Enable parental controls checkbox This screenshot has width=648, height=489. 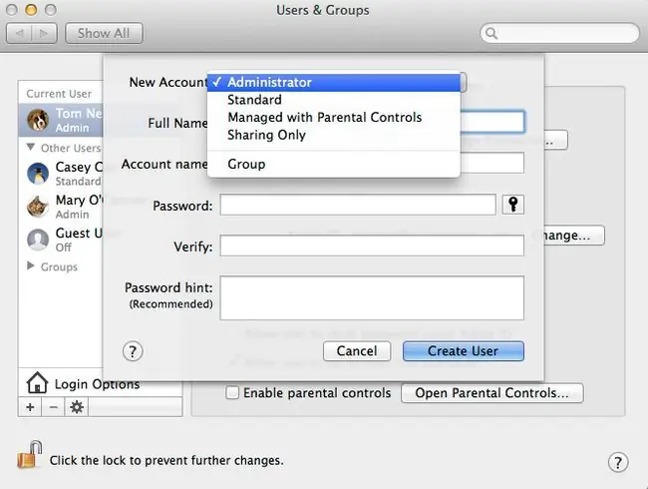(x=232, y=392)
